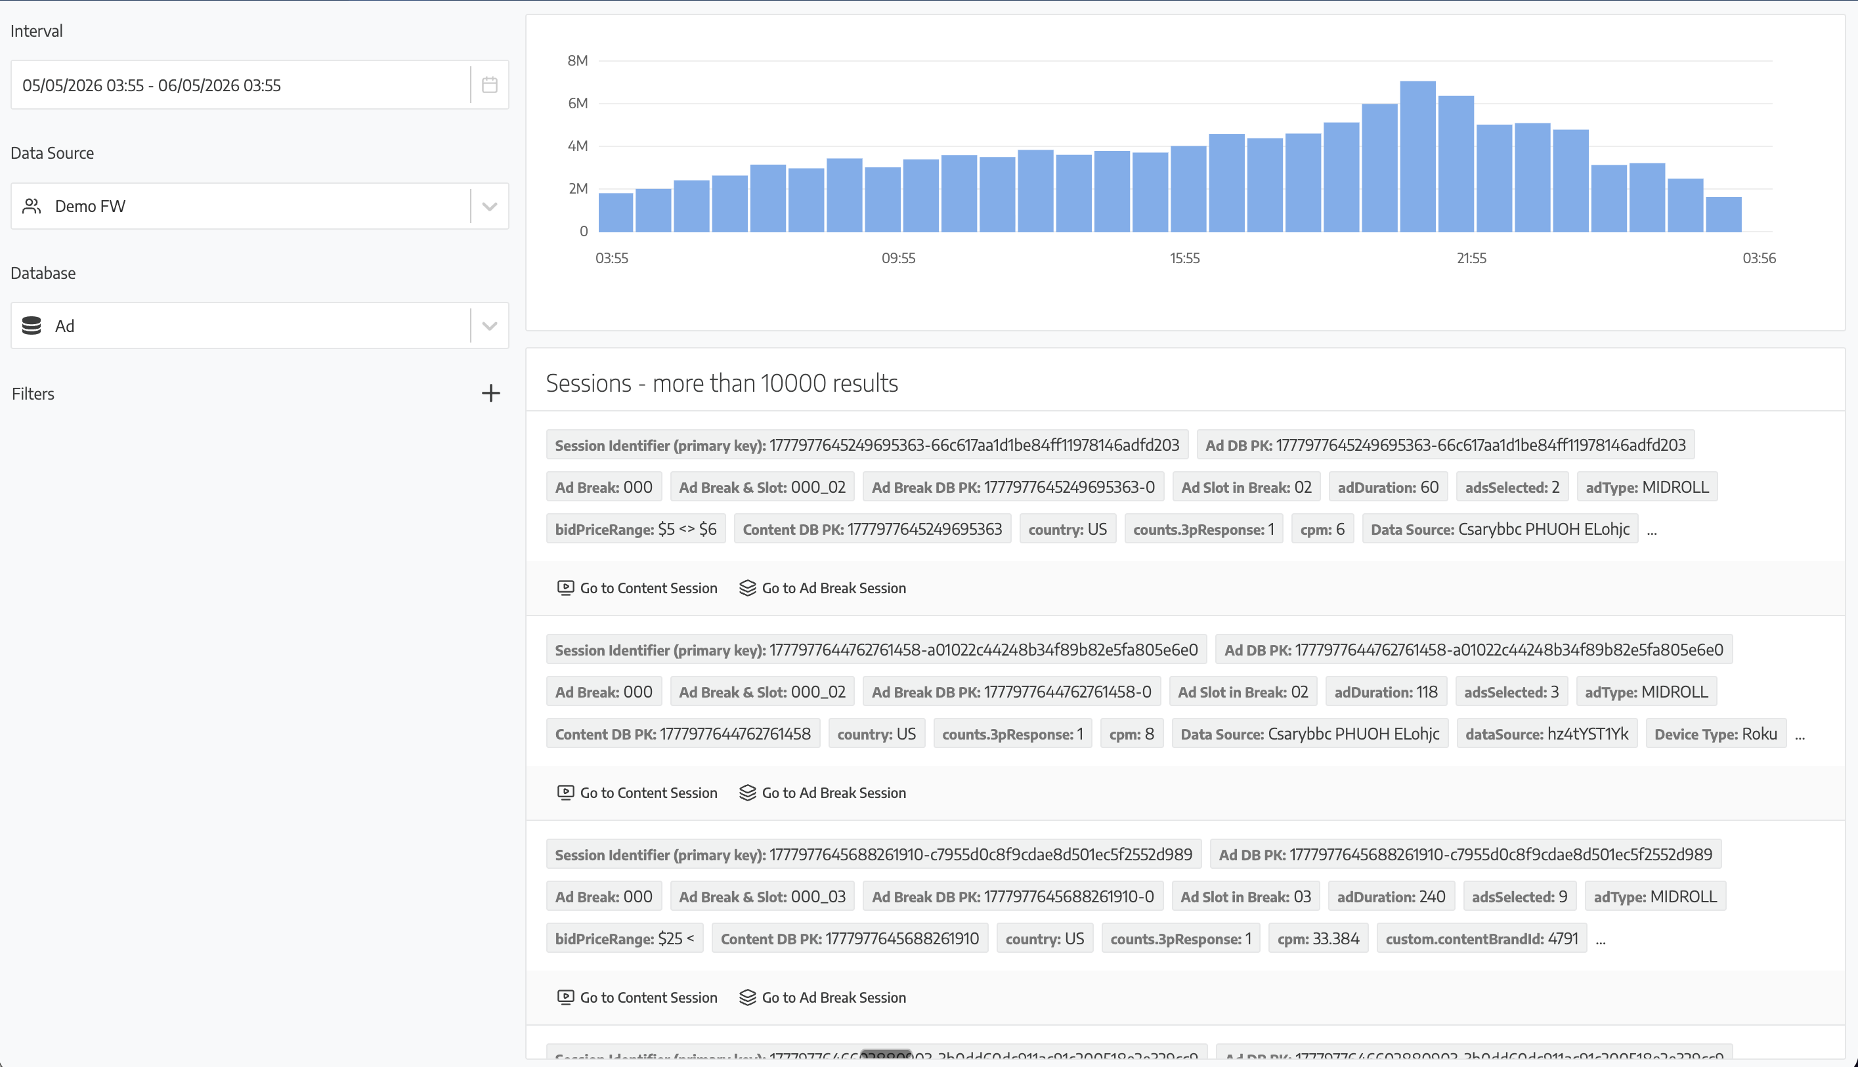Image resolution: width=1858 pixels, height=1067 pixels.
Task: Click the 'bidPriceRange: $25 <' tag
Action: [x=625, y=938]
